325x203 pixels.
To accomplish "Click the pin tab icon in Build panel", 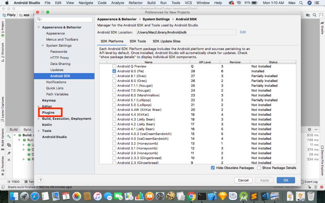I will pyautogui.click(x=9, y=153).
